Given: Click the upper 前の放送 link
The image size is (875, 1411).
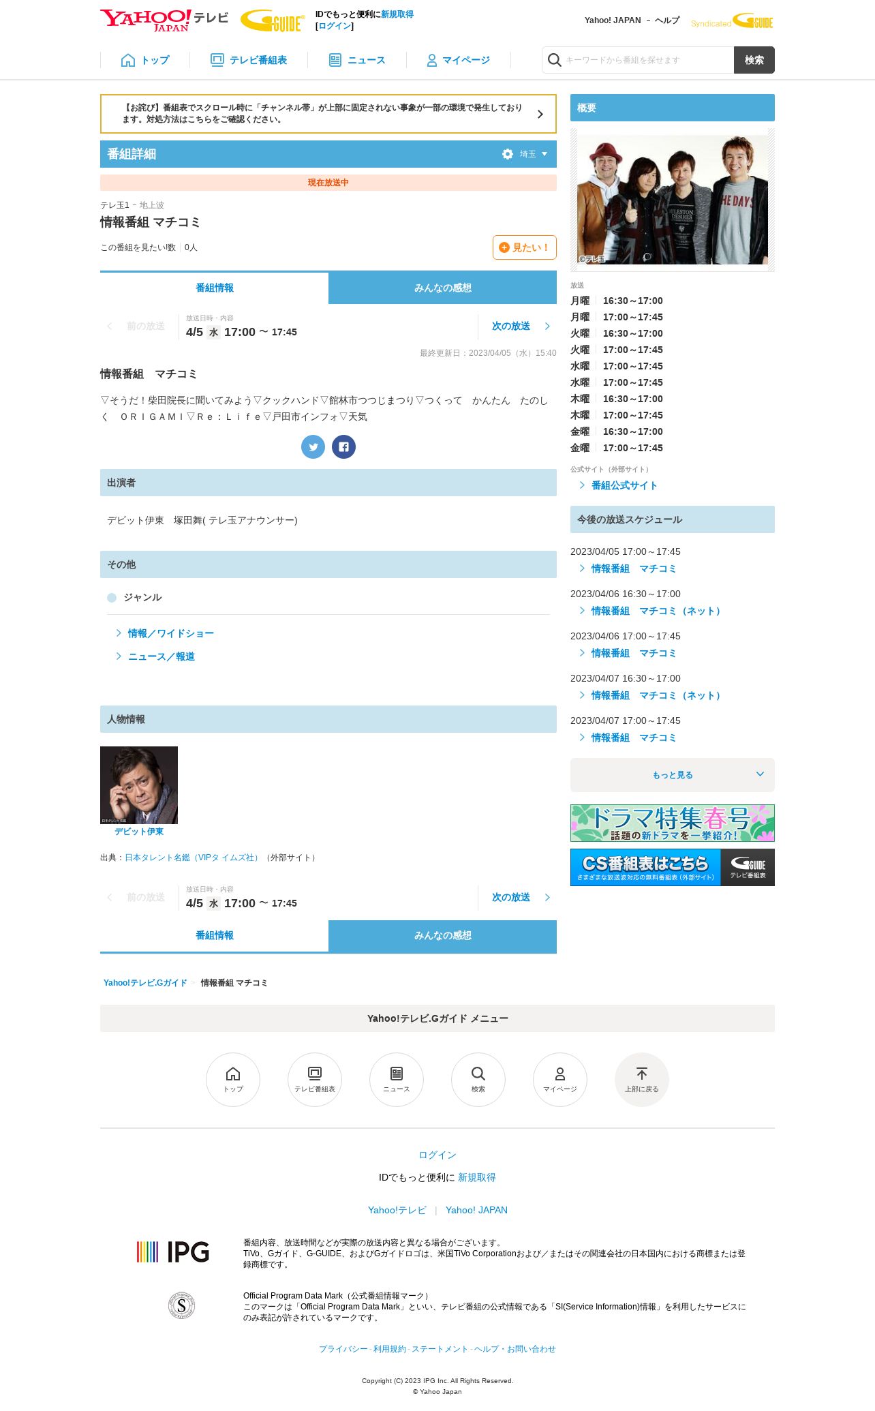Looking at the screenshot, I should 136,326.
